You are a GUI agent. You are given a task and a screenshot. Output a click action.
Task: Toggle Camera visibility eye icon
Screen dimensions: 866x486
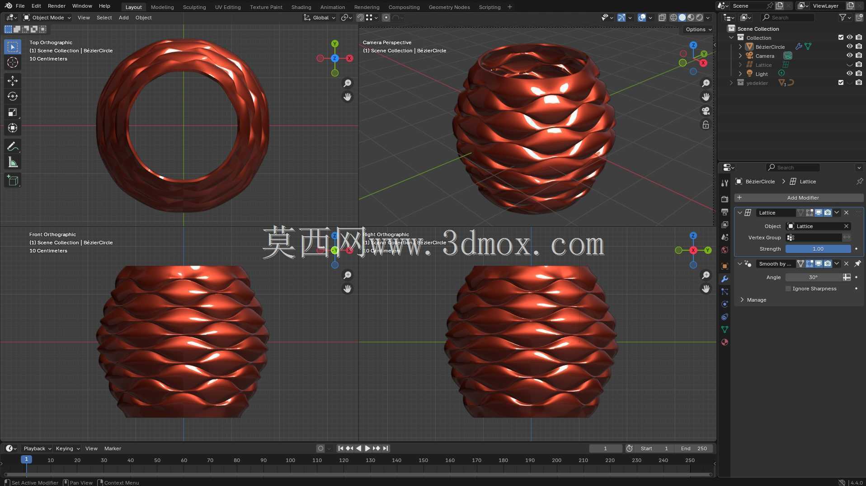tap(850, 56)
